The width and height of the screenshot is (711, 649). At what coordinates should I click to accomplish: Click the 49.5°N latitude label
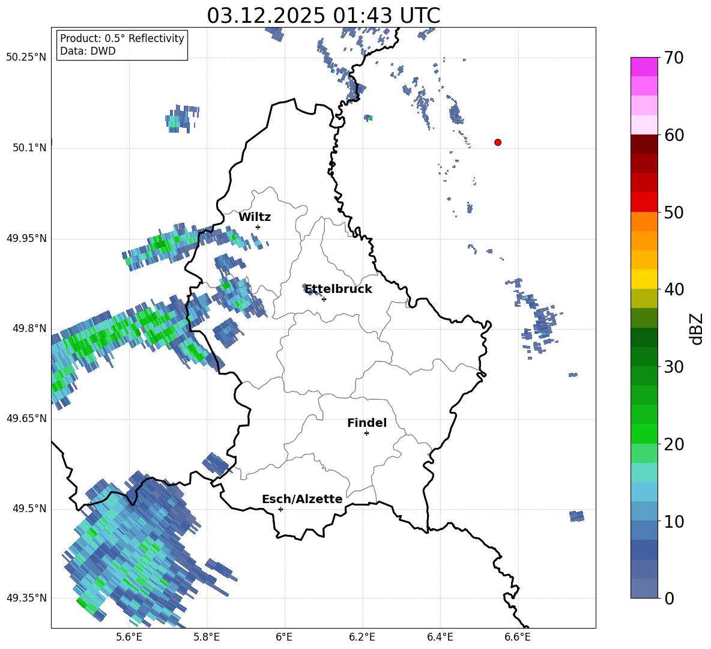(29, 509)
